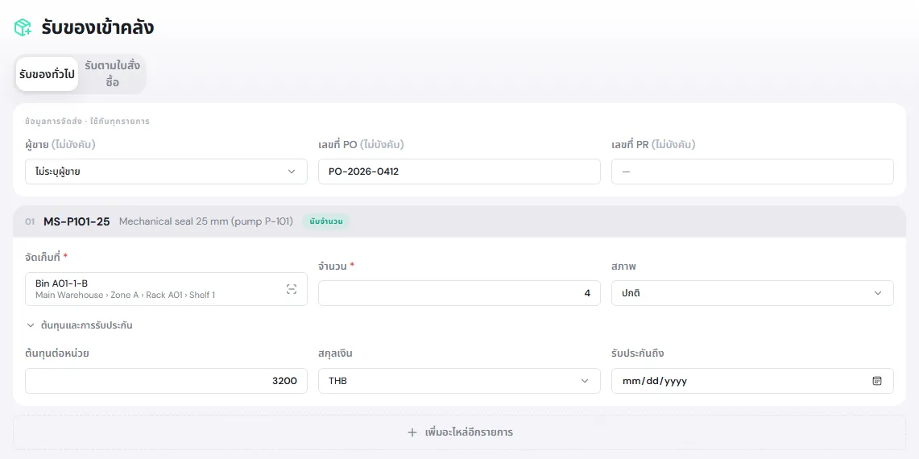Open the calendar picker icon for รับประกันถึง
Screen dimensions: 919x459
point(877,380)
